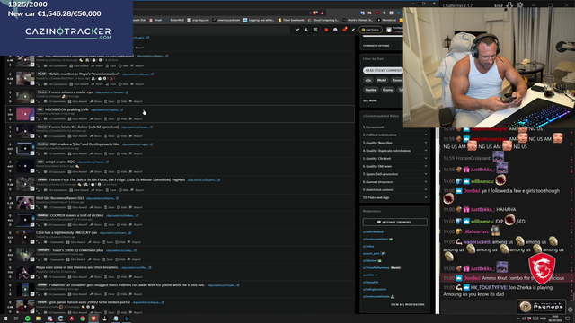Save the 'Bird Girl Becomes Raven Girl' post

(x=111, y=207)
